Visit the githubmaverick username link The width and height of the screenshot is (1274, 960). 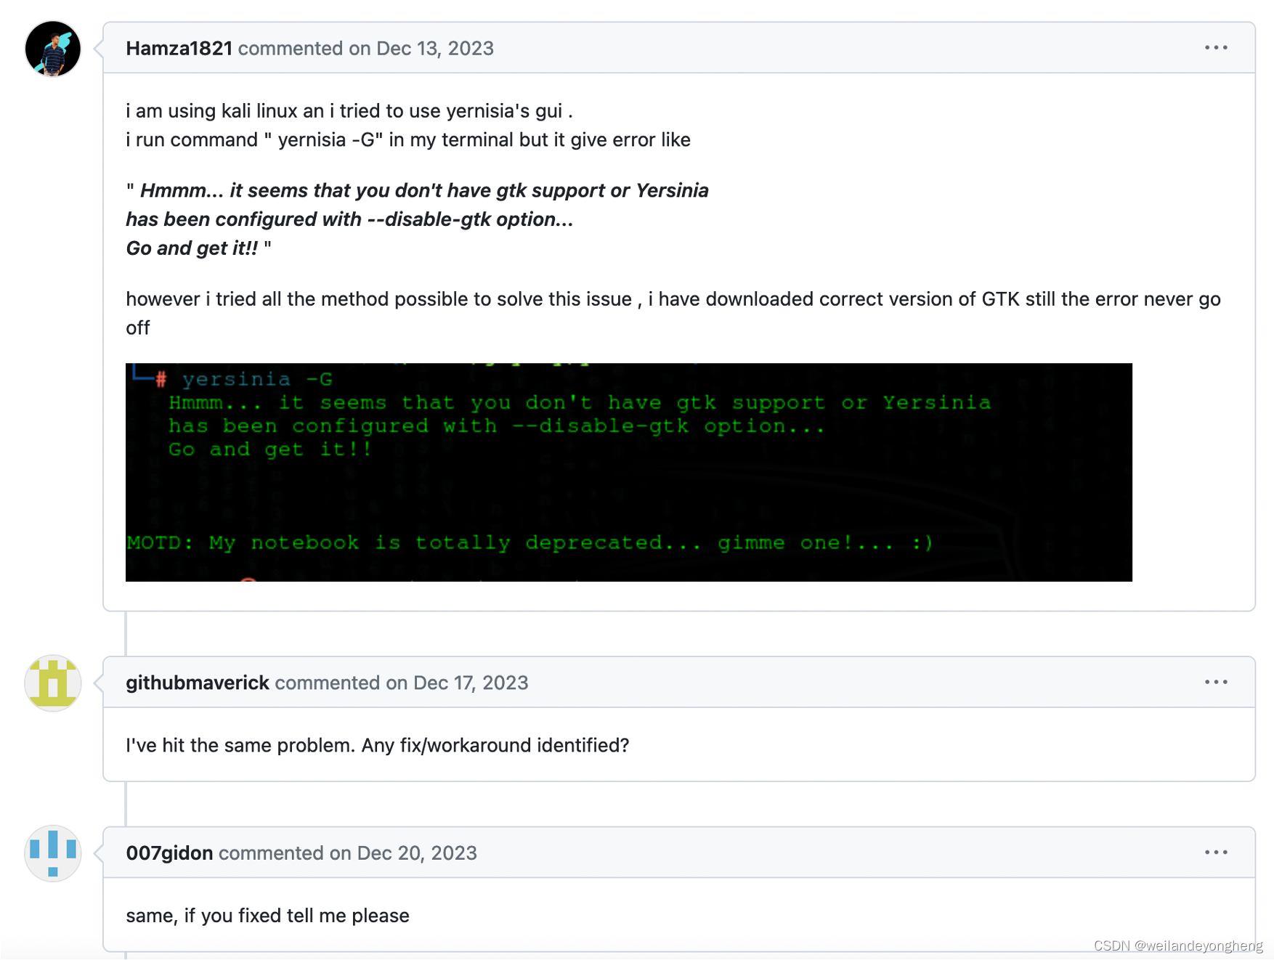pyautogui.click(x=198, y=683)
